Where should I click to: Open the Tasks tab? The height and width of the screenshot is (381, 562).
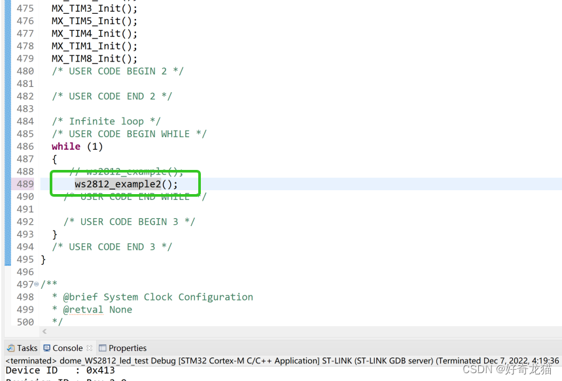pos(22,348)
